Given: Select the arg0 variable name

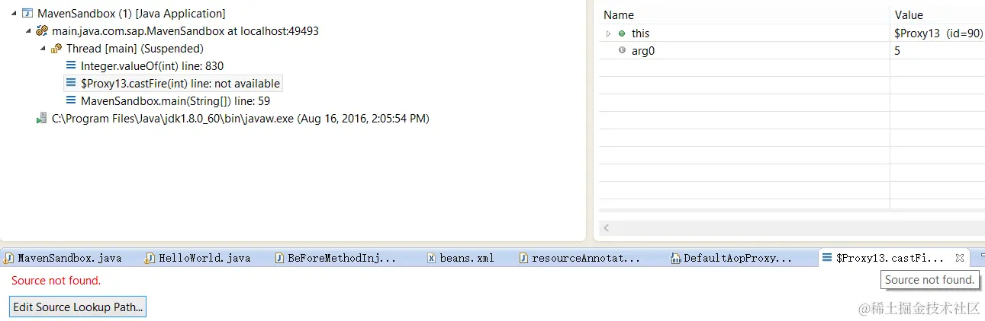Looking at the screenshot, I should [x=645, y=50].
